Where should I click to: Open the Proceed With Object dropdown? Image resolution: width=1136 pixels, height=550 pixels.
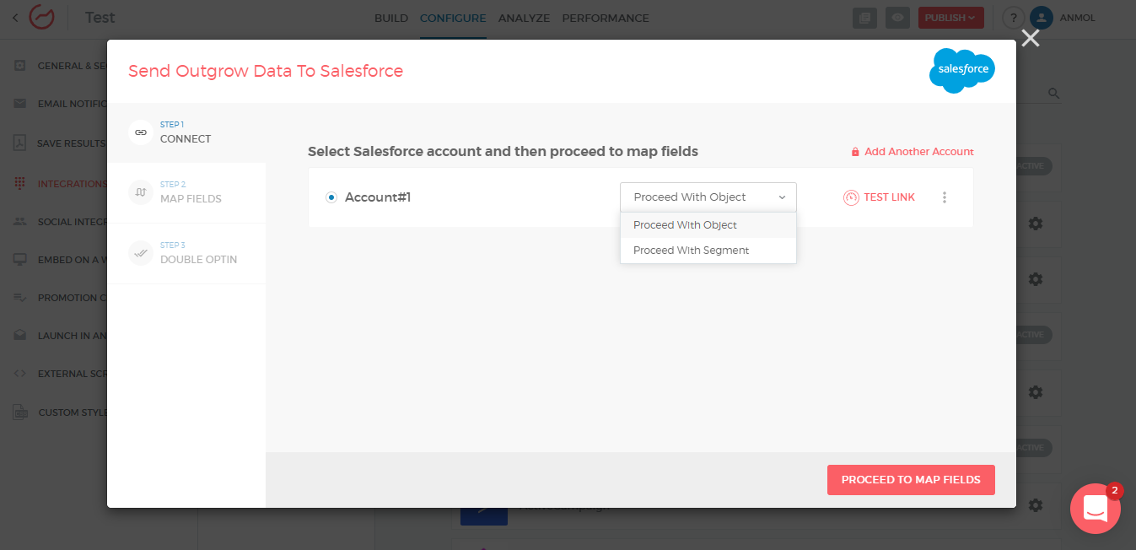pyautogui.click(x=708, y=197)
